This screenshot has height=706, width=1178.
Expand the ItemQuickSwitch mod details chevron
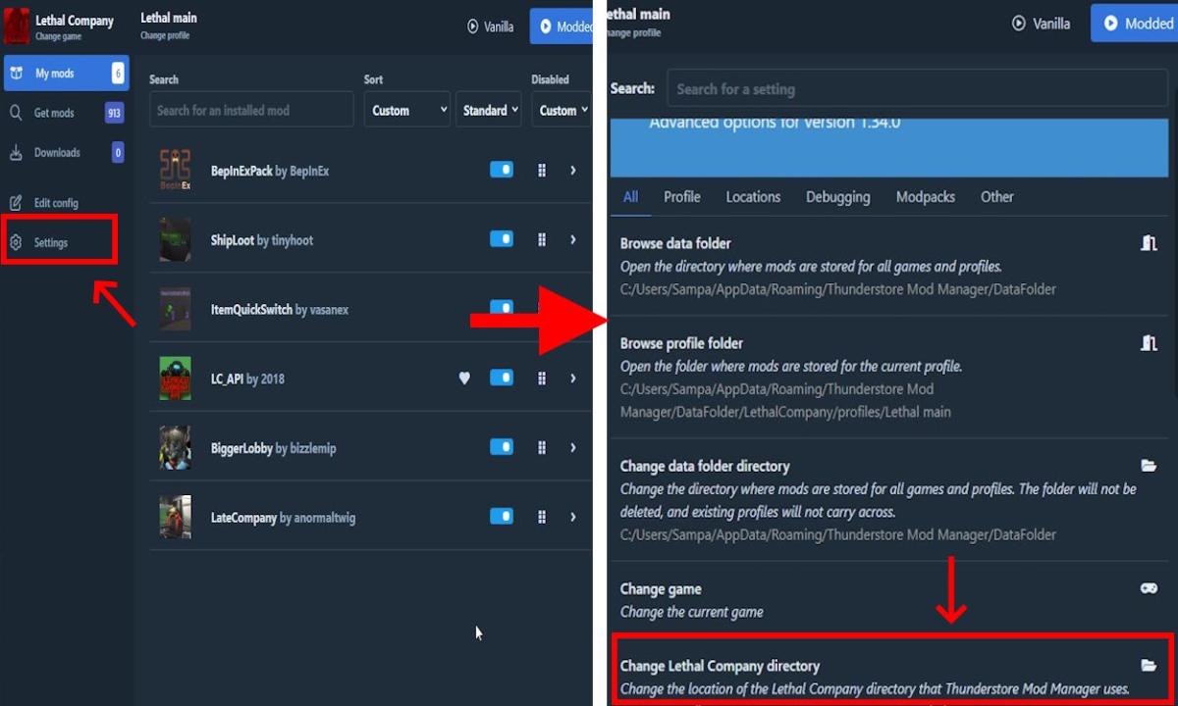[572, 308]
